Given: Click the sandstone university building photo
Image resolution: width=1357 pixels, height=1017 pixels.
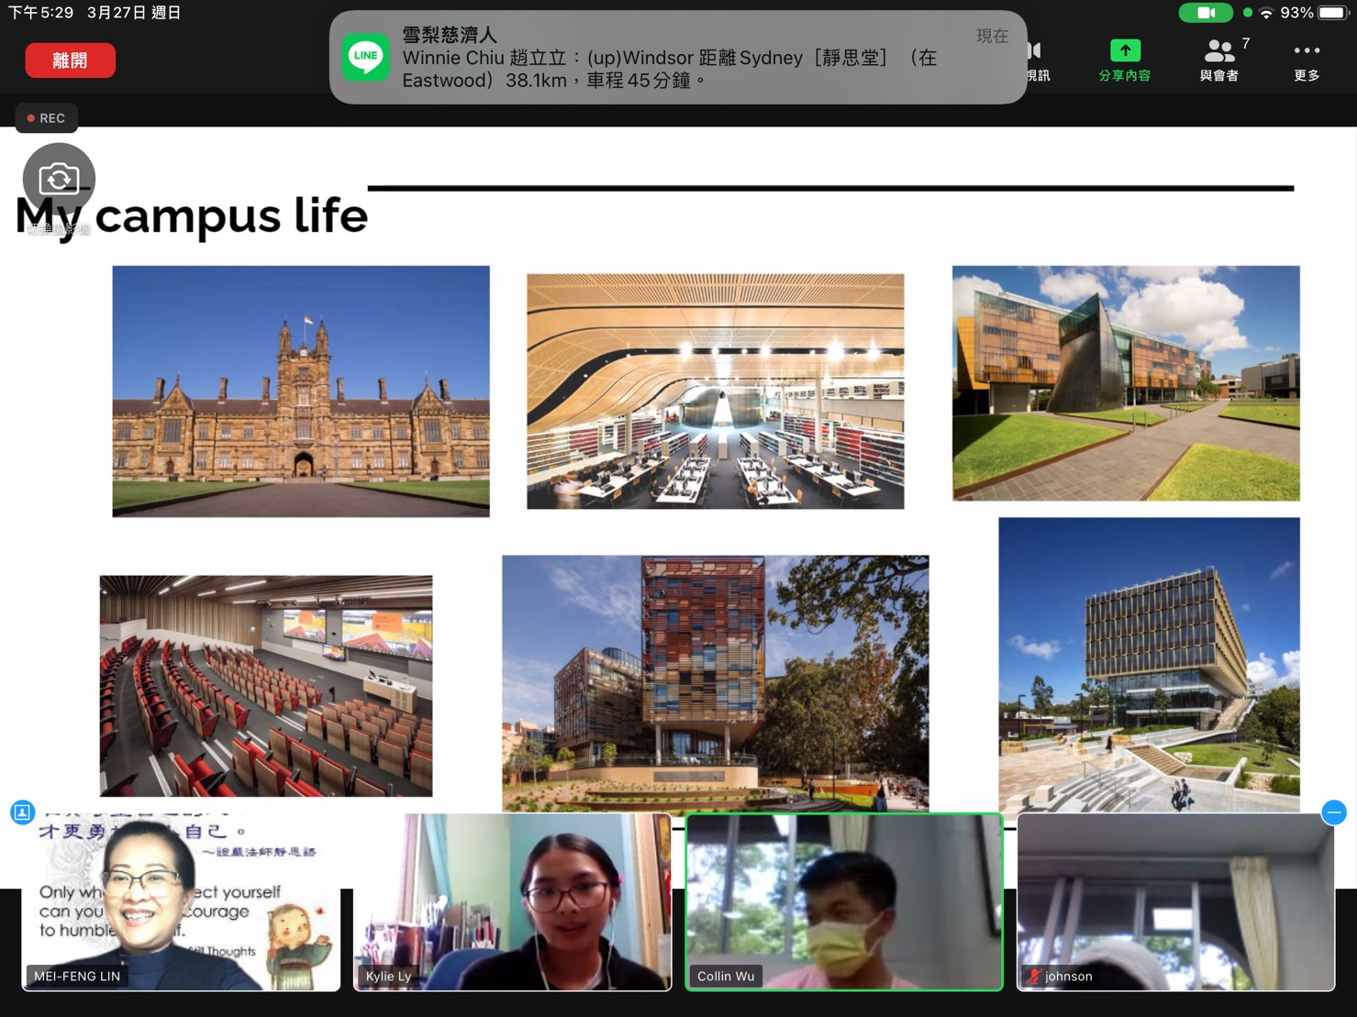Looking at the screenshot, I should point(301,392).
